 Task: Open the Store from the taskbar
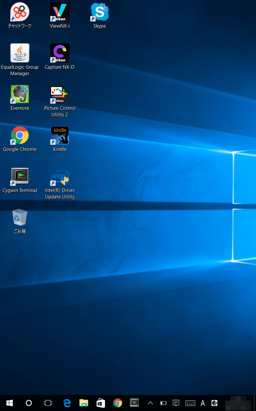[101, 403]
